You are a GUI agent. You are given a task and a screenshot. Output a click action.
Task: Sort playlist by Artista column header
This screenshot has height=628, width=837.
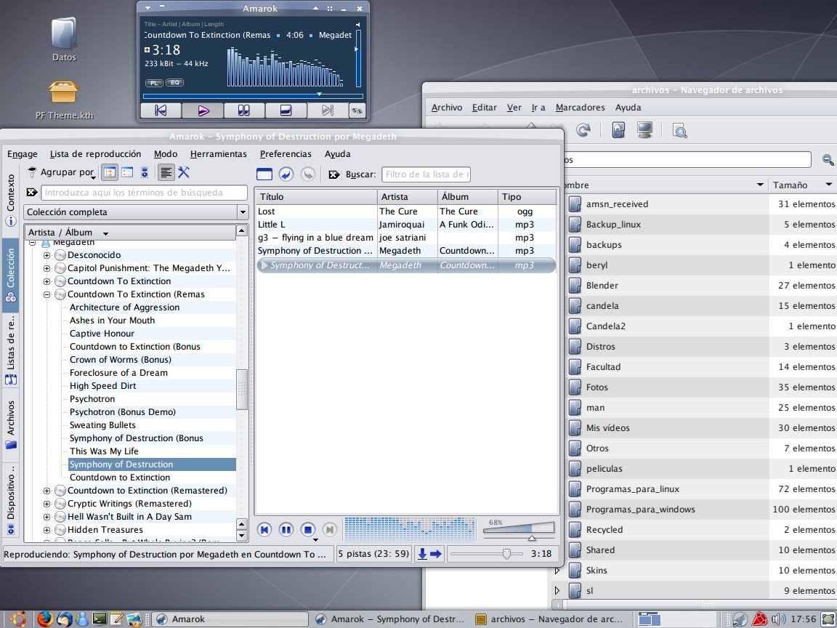coord(408,196)
